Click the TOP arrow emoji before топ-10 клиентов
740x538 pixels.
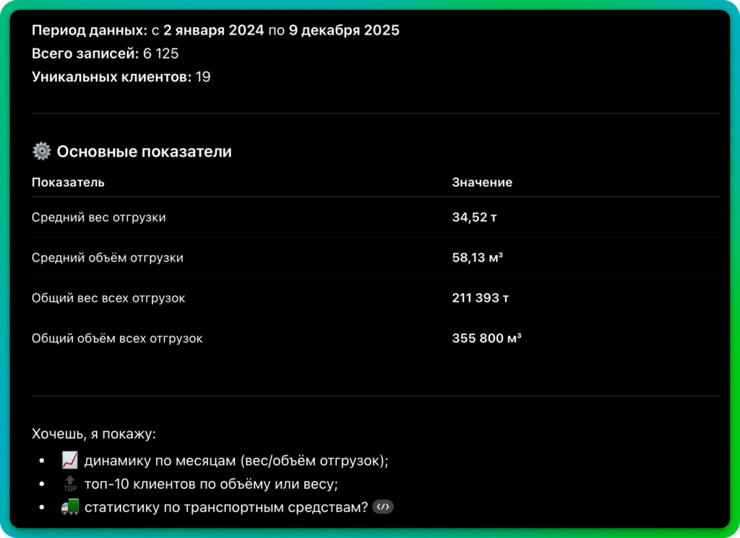(70, 484)
